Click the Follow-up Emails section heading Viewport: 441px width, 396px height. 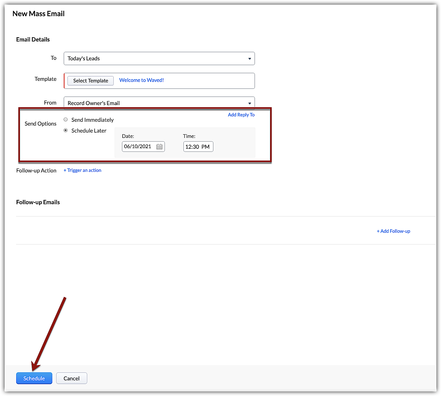pos(38,202)
